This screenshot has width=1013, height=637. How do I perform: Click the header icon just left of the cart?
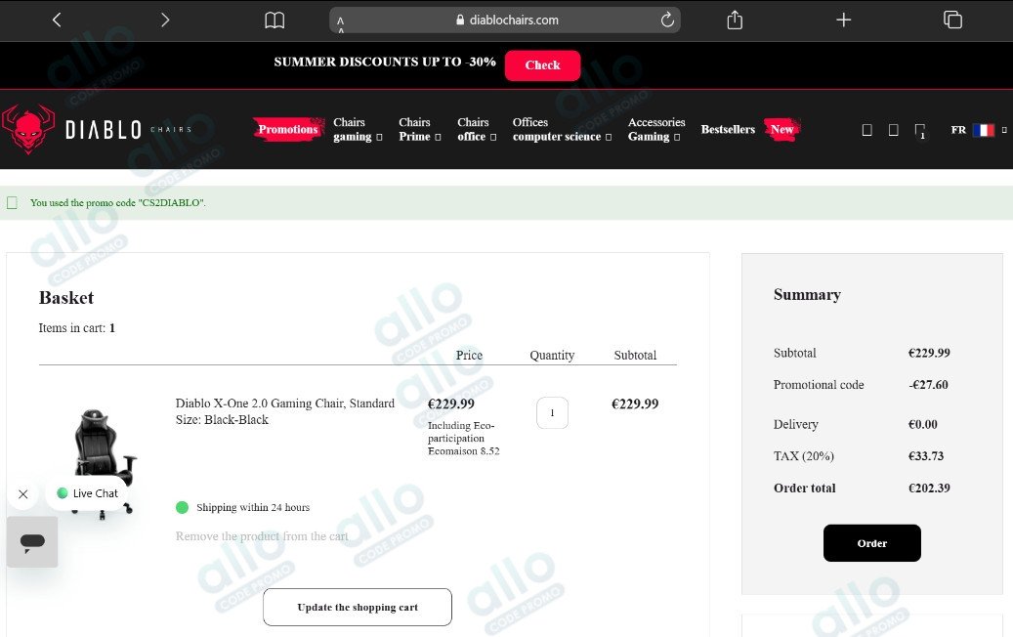(x=894, y=130)
